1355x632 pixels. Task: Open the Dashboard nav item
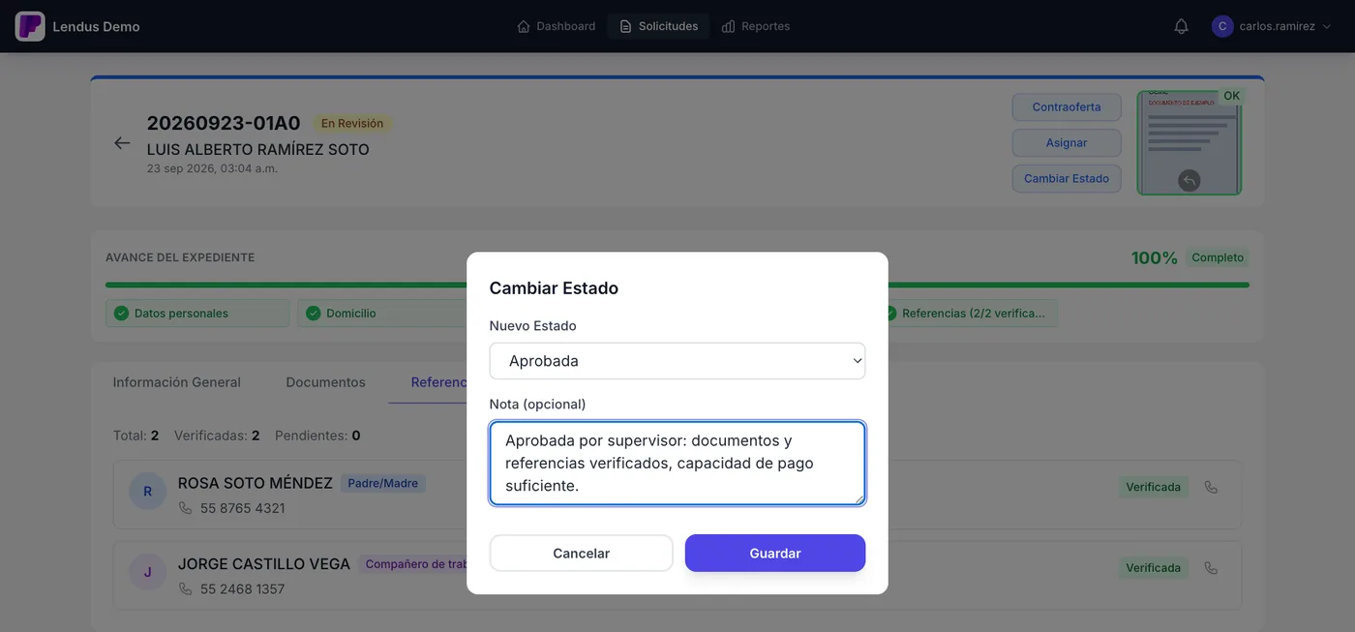coord(557,26)
